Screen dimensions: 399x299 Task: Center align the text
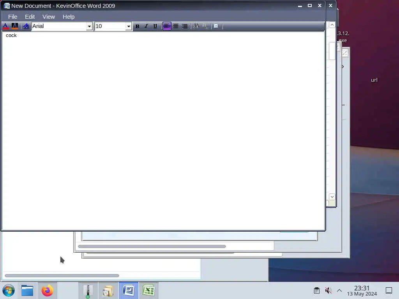coord(176,26)
